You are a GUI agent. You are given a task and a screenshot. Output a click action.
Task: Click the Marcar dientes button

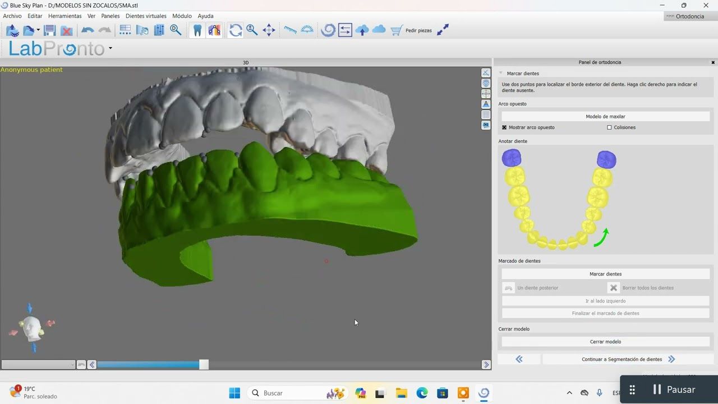(605, 274)
